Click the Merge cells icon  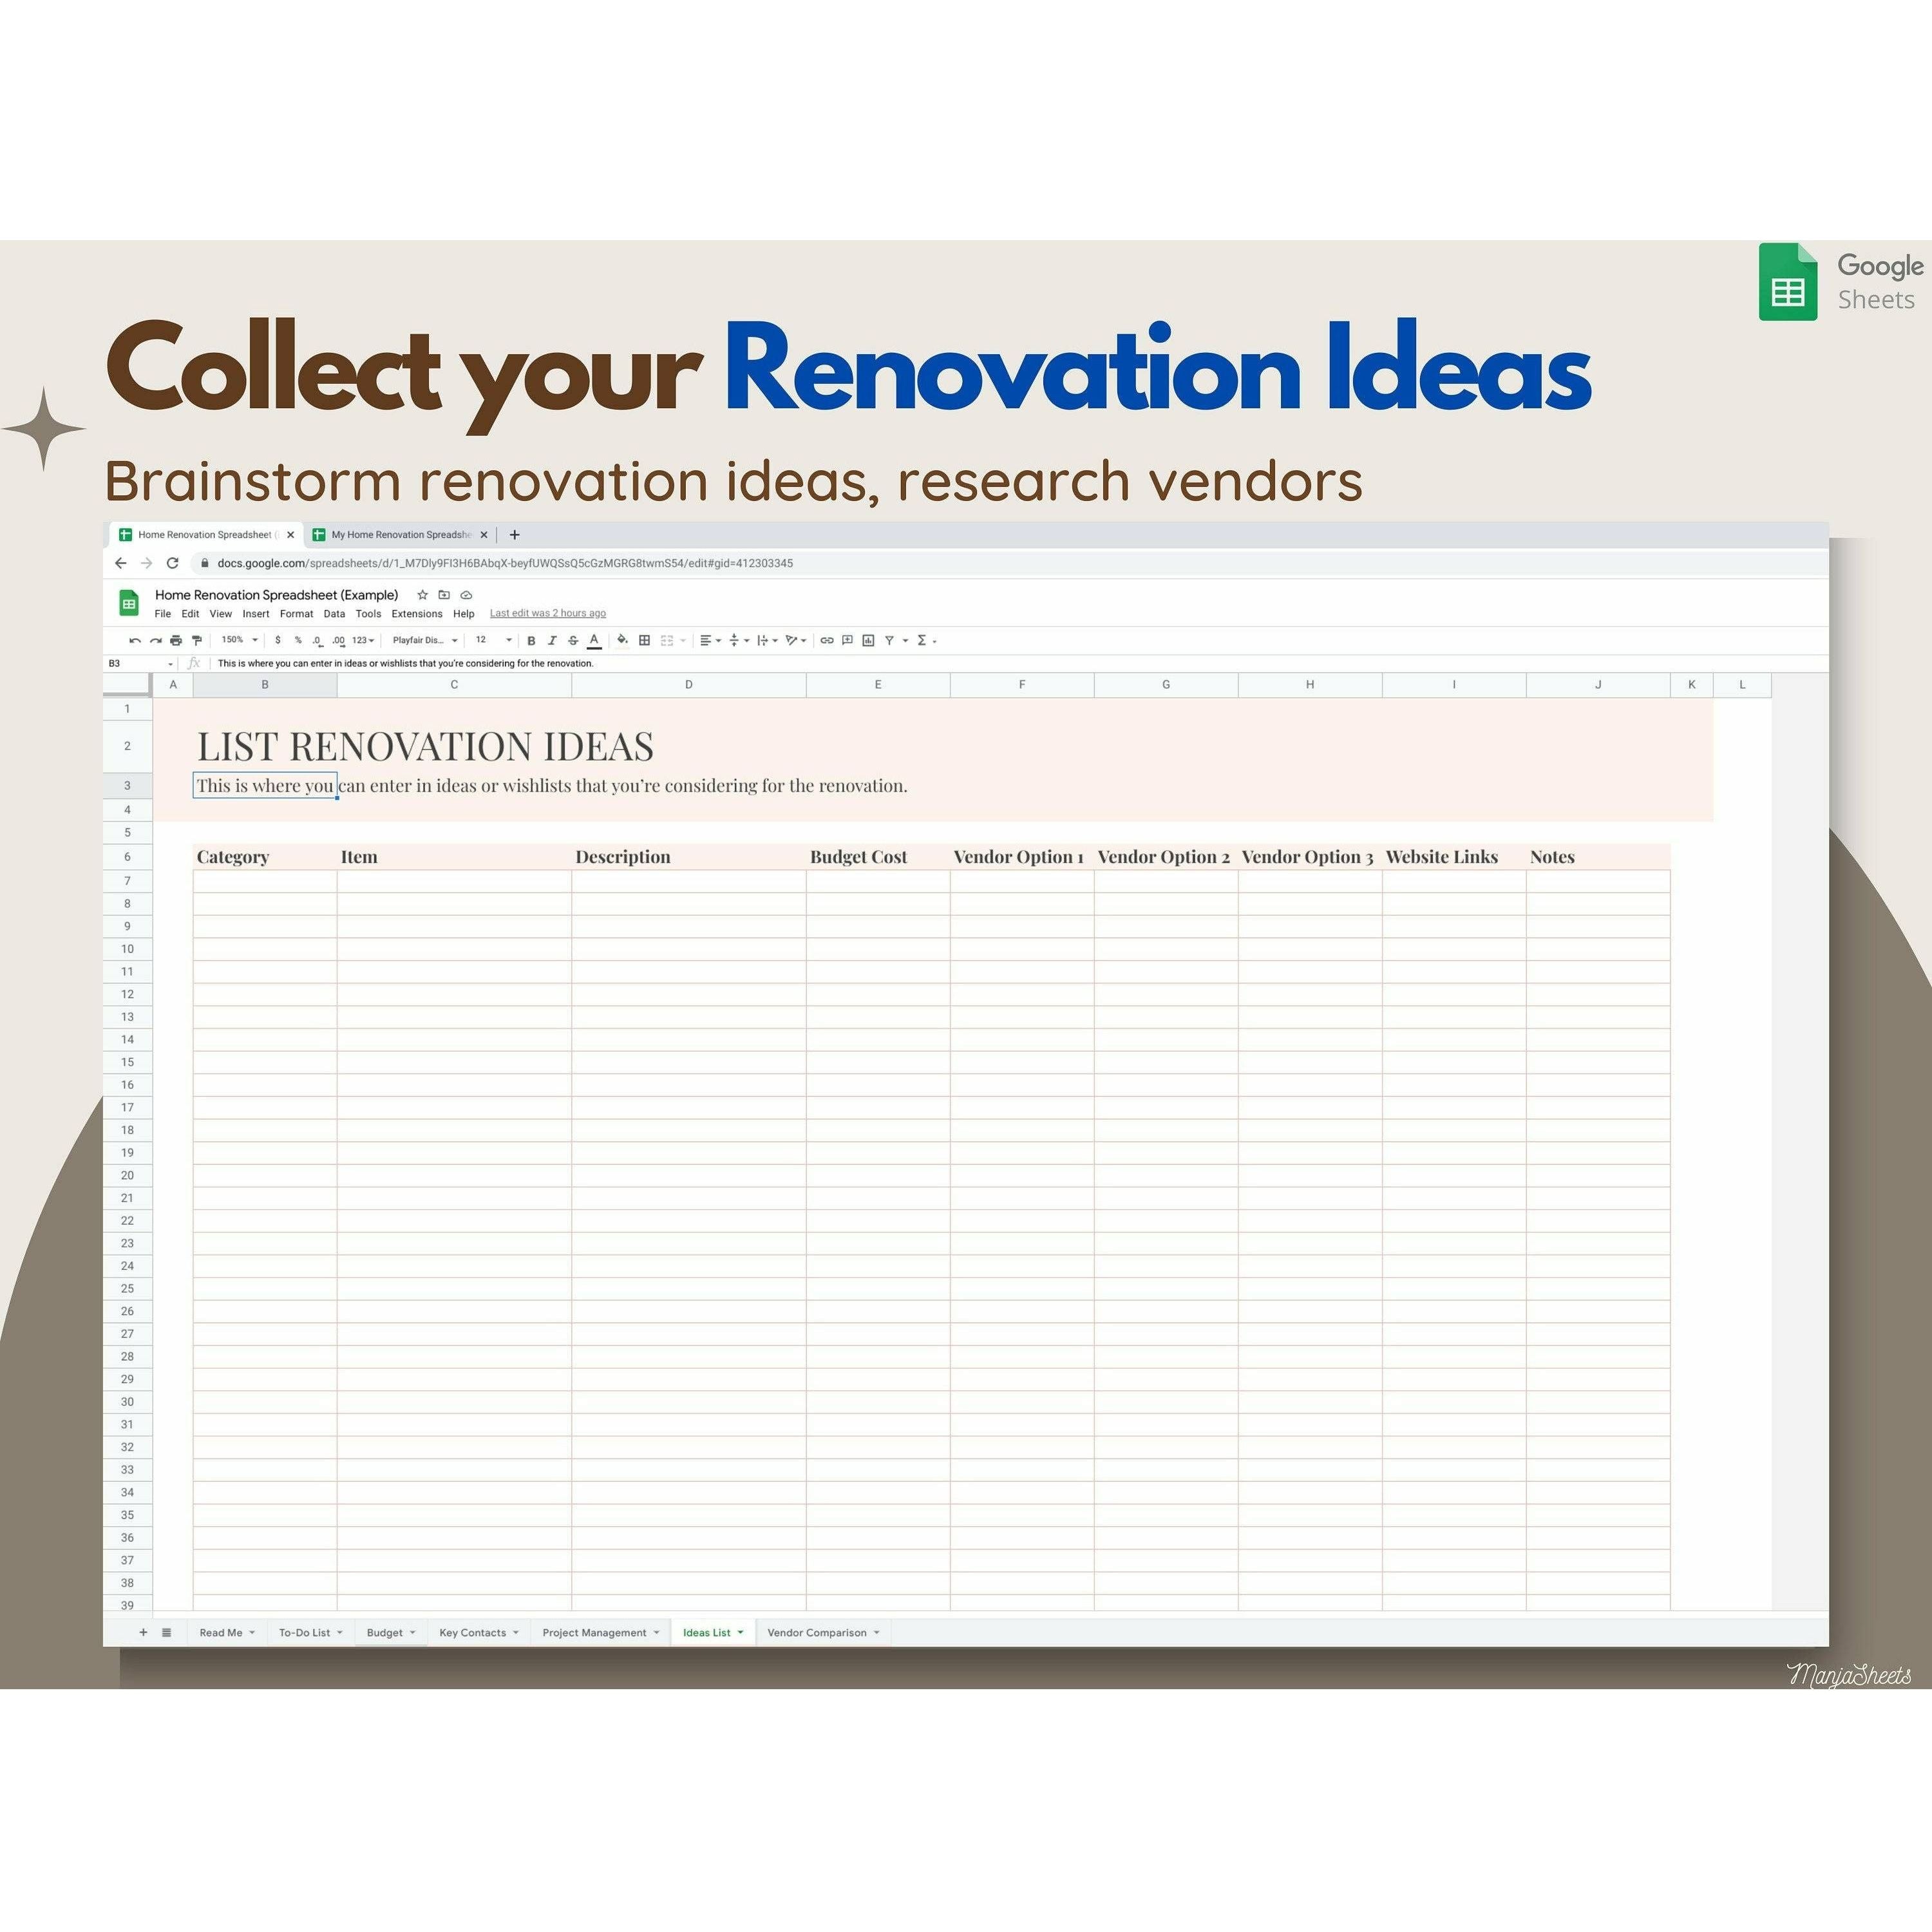pos(667,640)
